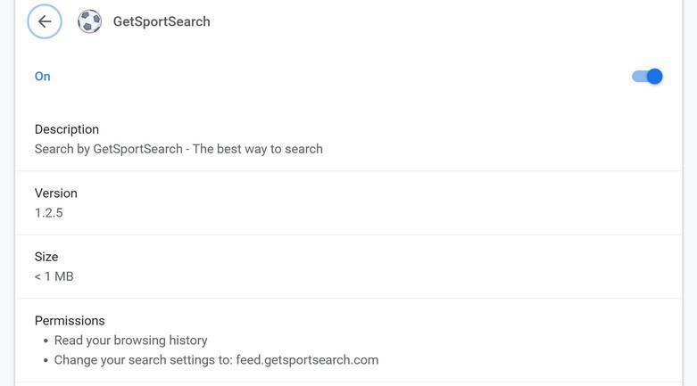
Task: Click the feed.getsportsearch.com address text
Action: click(x=307, y=360)
